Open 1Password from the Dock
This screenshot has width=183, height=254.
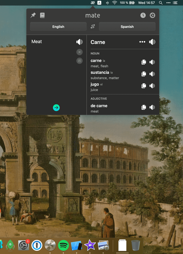click(x=37, y=245)
